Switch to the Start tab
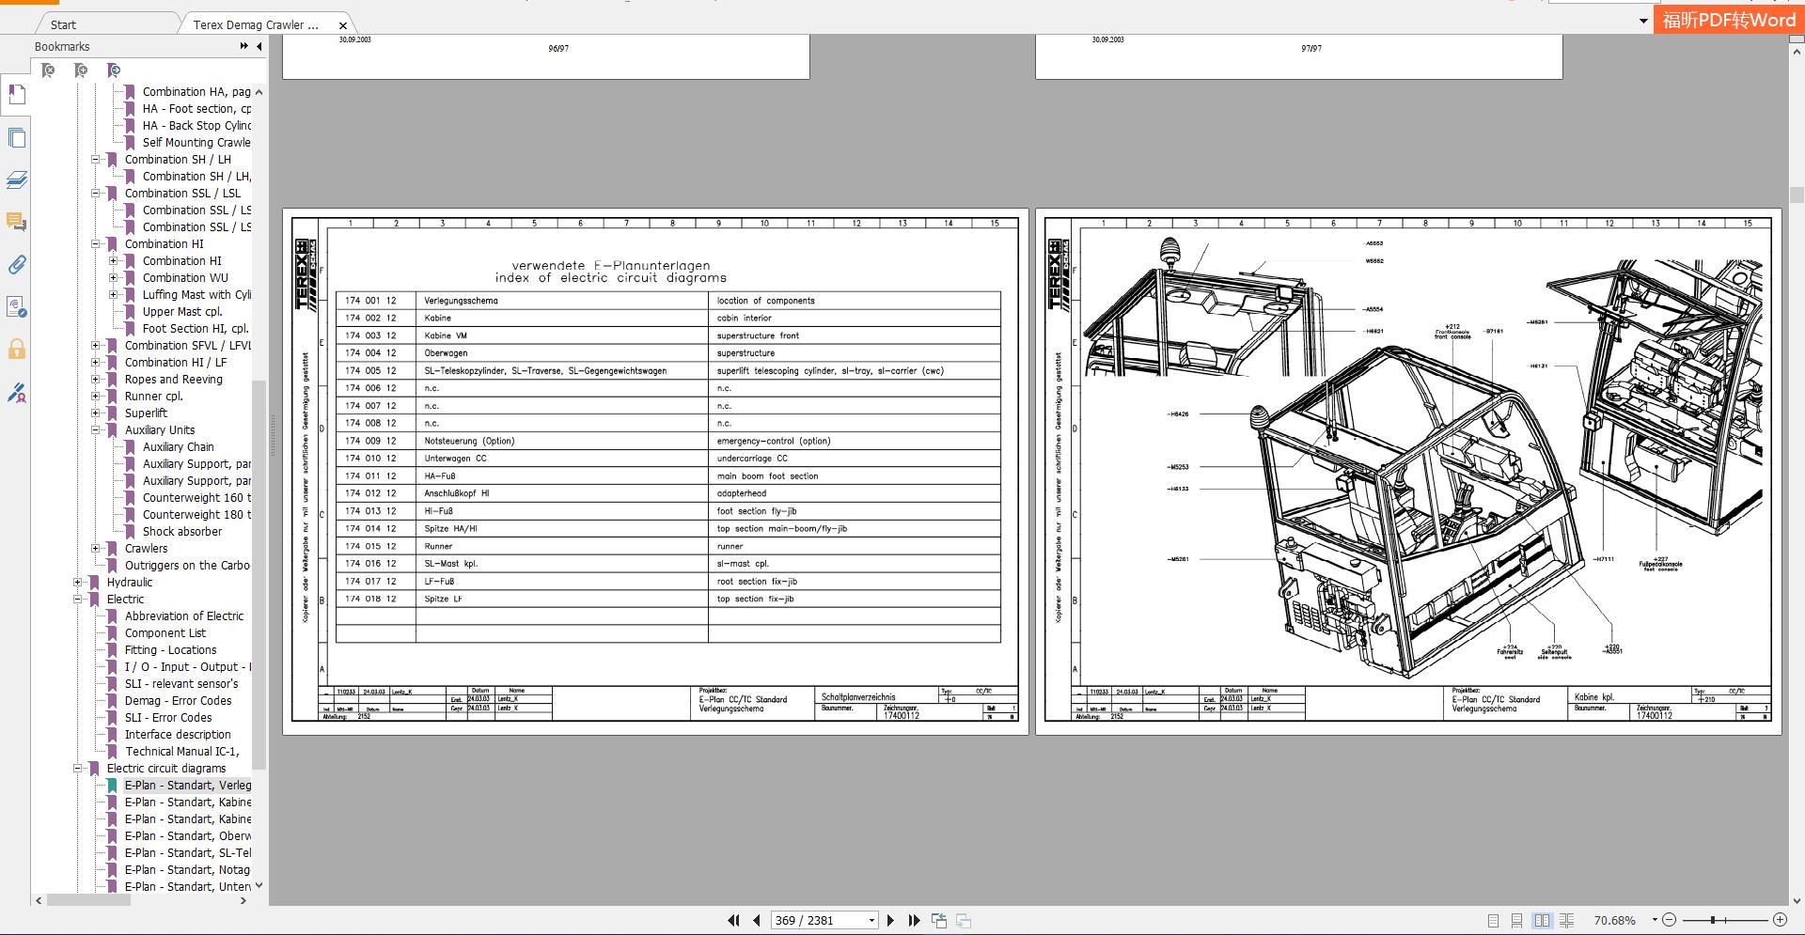1805x935 pixels. 63,24
